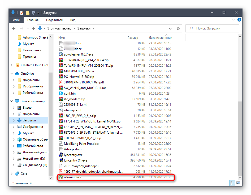Click the refresh button beside address bar
This screenshot has width=251, height=195.
point(178,28)
